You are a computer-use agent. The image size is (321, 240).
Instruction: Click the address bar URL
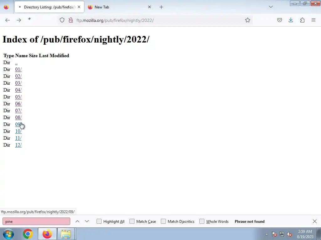coord(115,20)
